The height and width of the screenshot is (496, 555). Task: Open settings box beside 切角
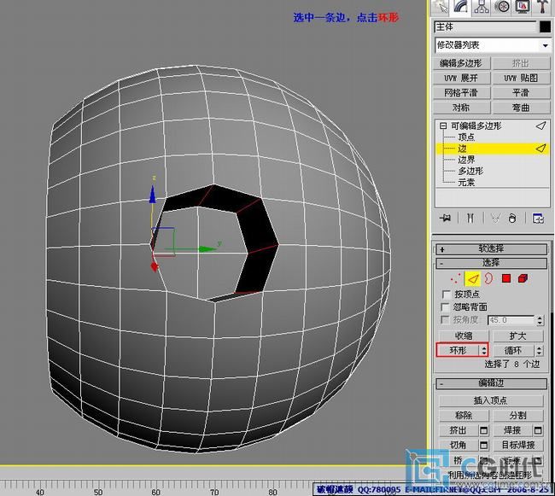pyautogui.click(x=483, y=445)
